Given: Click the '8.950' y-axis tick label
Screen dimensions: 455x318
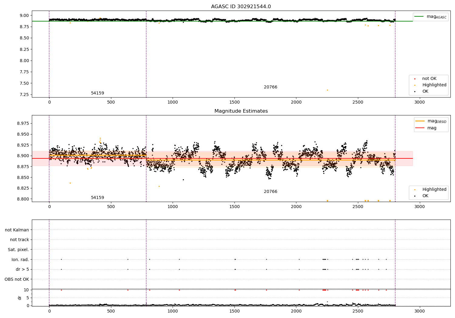Looking at the screenshot, I should [23, 134].
